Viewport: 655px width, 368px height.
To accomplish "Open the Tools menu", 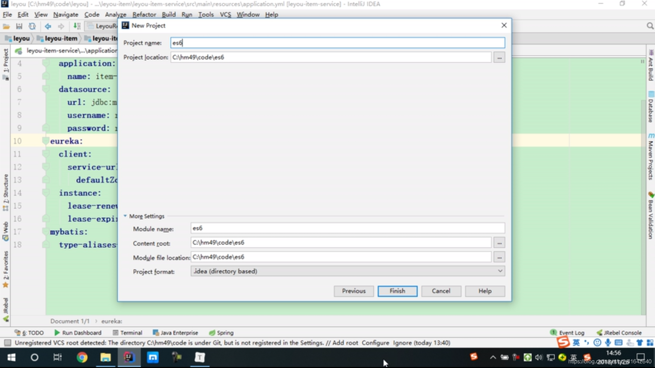I will point(206,15).
